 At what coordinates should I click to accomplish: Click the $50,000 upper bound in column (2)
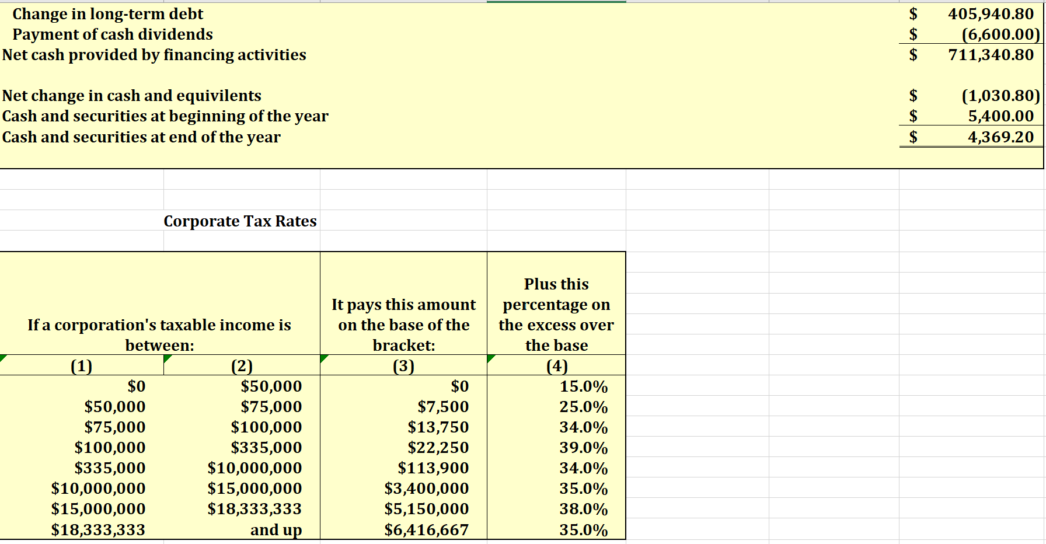coord(271,386)
